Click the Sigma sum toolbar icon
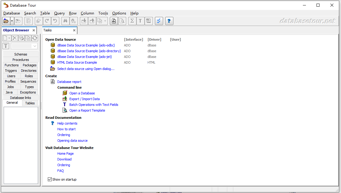Viewport: 341px width, 193px height. click(x=132, y=21)
